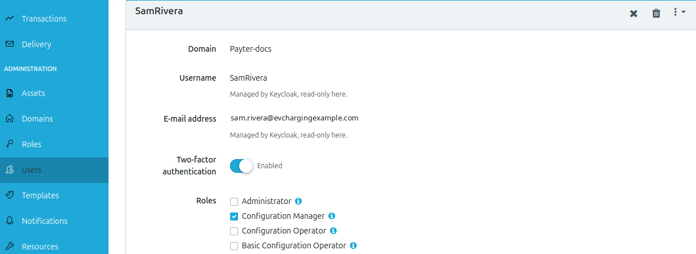Click the Notifications bell icon

point(10,221)
